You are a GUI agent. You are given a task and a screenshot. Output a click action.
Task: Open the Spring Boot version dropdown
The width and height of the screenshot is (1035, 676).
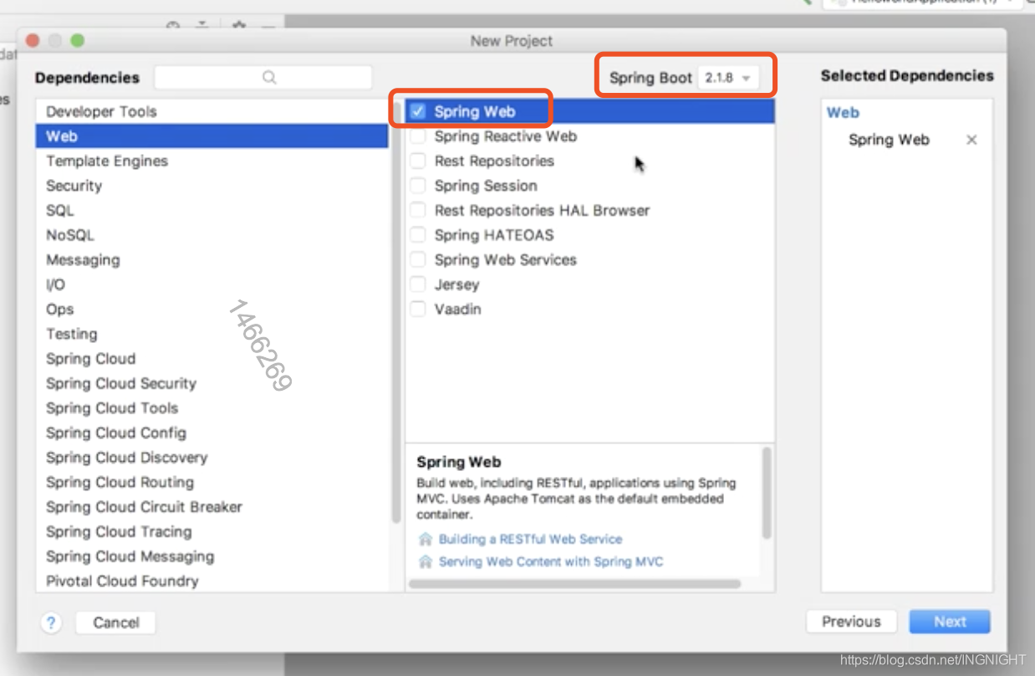[728, 77]
